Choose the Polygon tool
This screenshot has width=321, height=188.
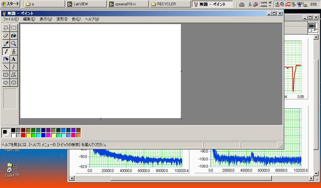pos(13,75)
